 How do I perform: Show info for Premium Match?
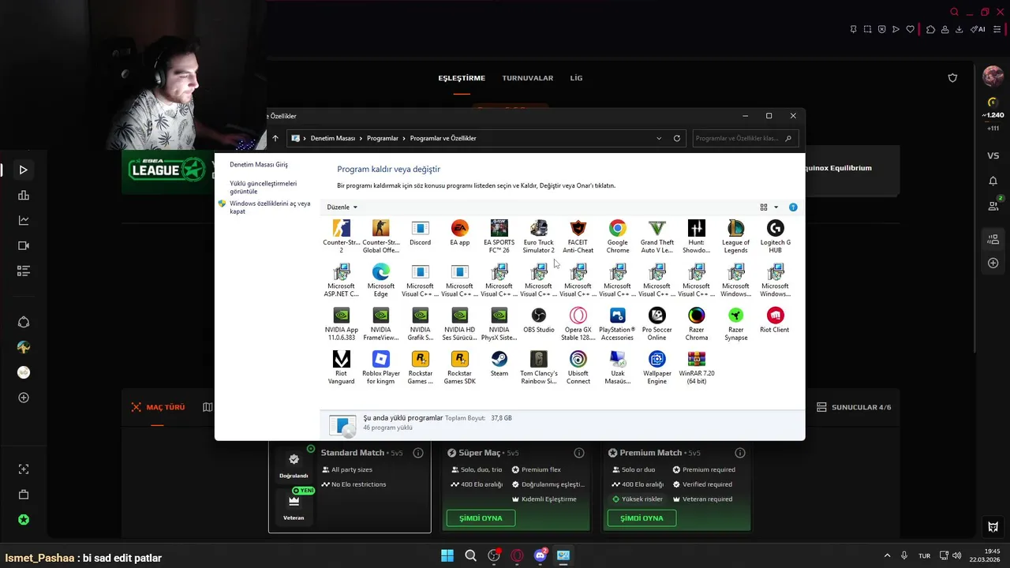(x=740, y=453)
